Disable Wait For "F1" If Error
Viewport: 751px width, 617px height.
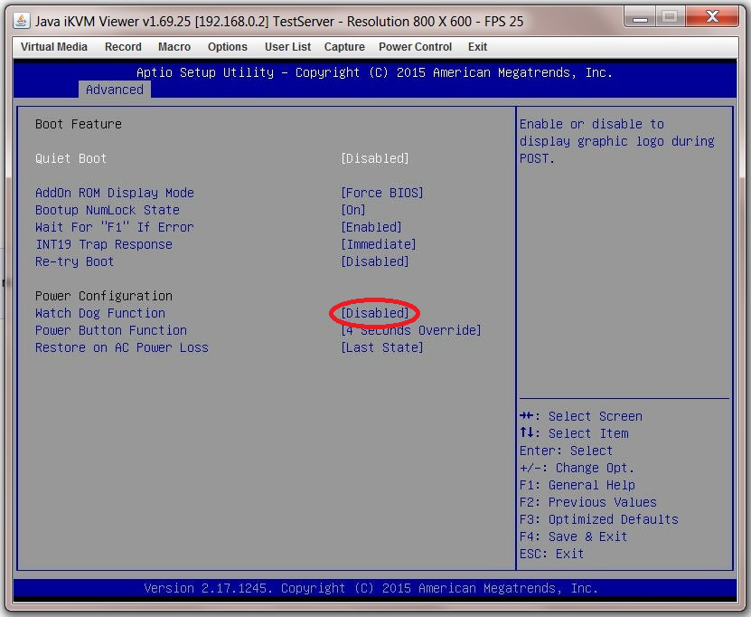(x=371, y=227)
